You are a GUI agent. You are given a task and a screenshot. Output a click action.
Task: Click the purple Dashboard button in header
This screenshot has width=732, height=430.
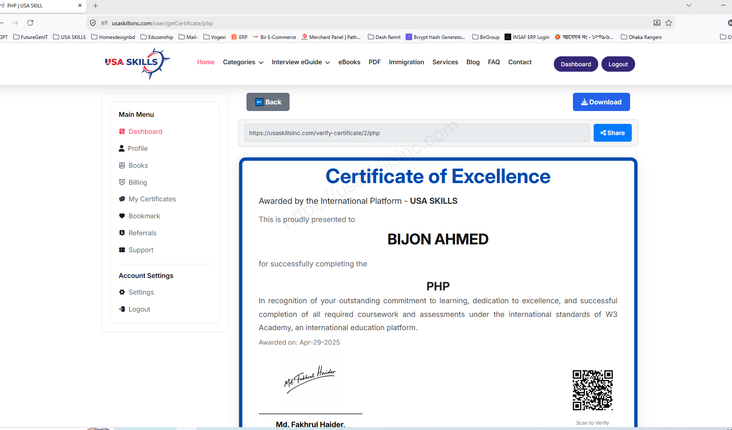click(x=576, y=64)
